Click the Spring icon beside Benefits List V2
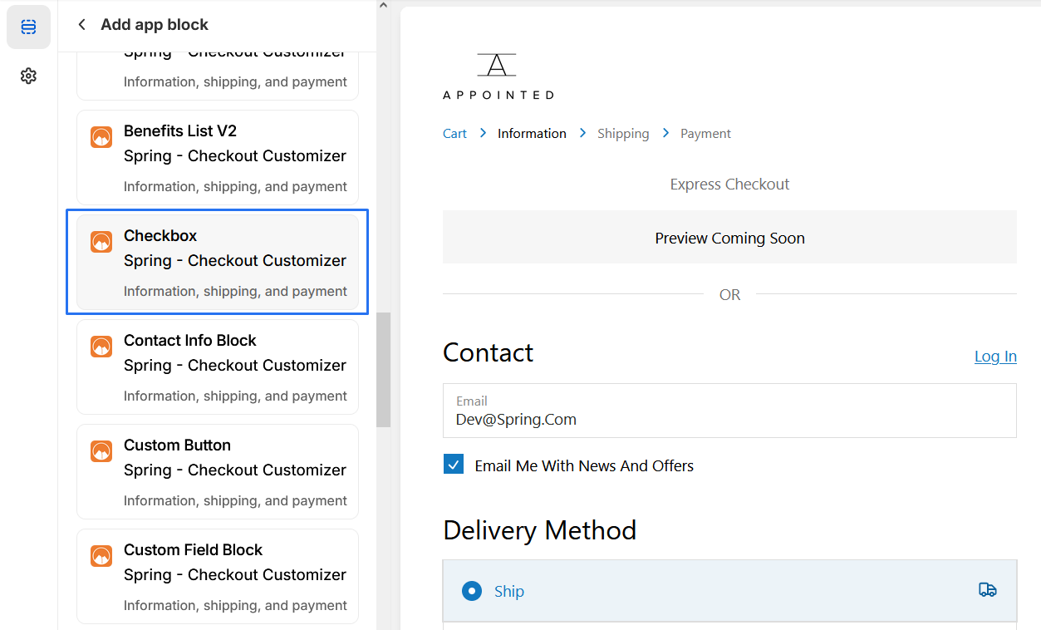This screenshot has height=630, width=1041. pos(101,136)
